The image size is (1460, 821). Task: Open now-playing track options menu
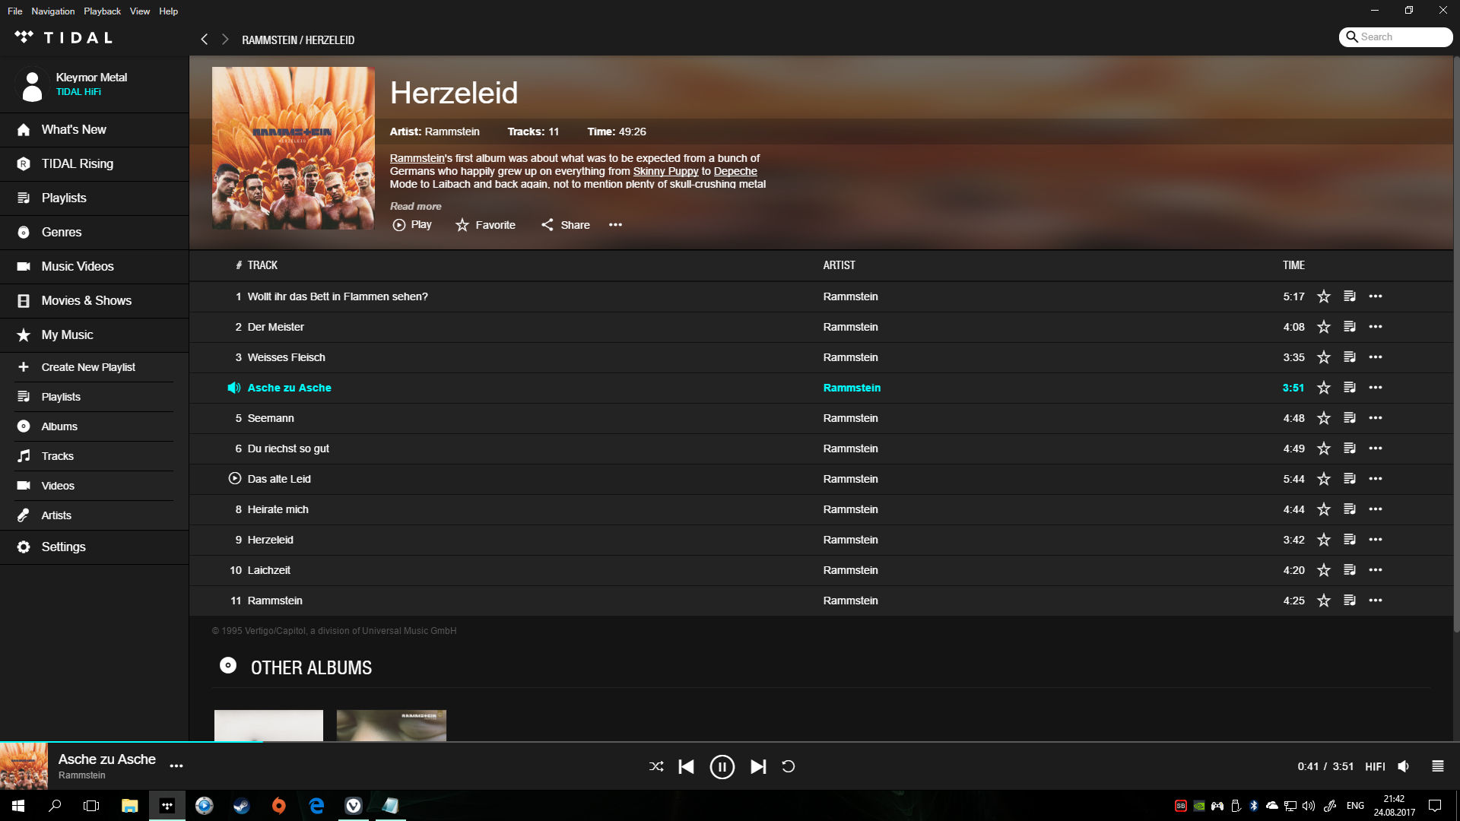click(176, 766)
